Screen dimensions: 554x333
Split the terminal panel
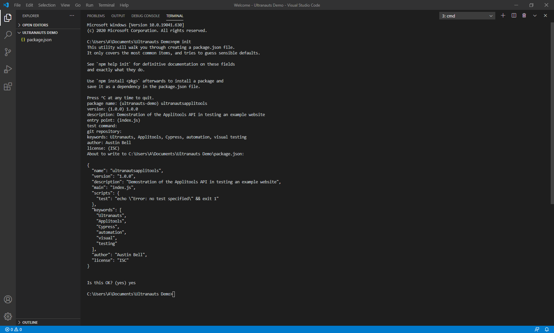tap(514, 15)
